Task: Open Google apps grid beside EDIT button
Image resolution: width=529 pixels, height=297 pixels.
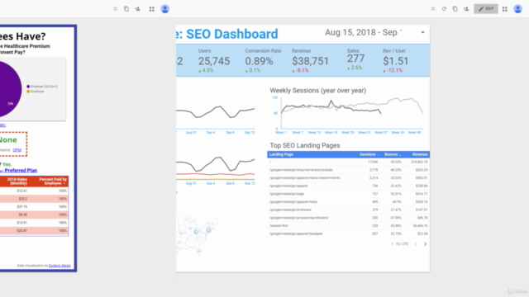Action: 505,9
